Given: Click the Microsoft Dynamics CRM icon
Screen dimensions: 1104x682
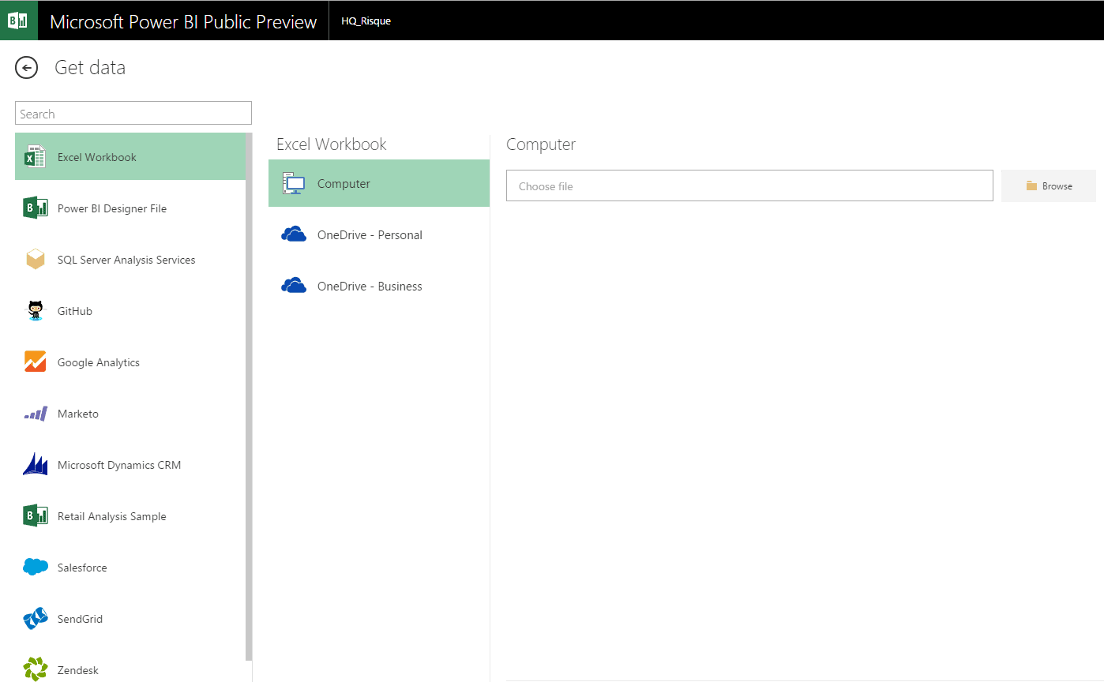Looking at the screenshot, I should [x=36, y=465].
